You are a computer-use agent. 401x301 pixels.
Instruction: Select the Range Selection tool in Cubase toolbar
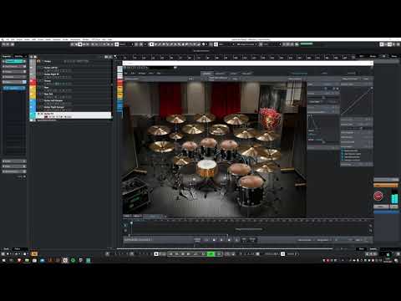pos(156,44)
